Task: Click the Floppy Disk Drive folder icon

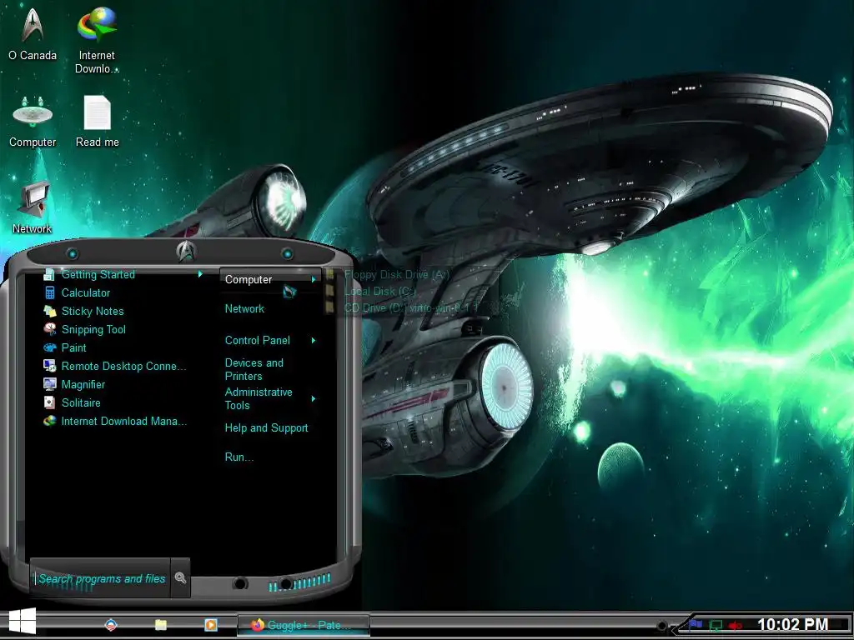Action: pos(330,274)
